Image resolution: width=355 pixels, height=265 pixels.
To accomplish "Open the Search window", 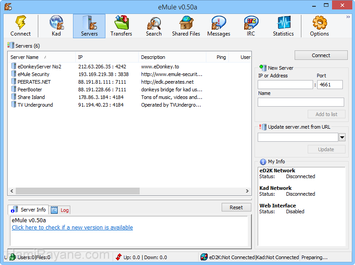I will point(154,26).
